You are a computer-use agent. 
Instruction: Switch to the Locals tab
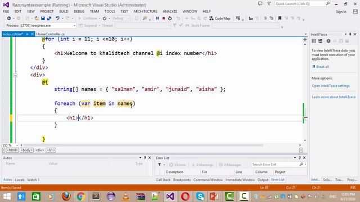[20, 180]
